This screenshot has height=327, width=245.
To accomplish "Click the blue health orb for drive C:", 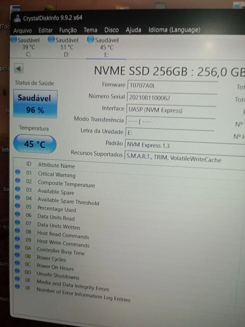I will click(14, 40).
